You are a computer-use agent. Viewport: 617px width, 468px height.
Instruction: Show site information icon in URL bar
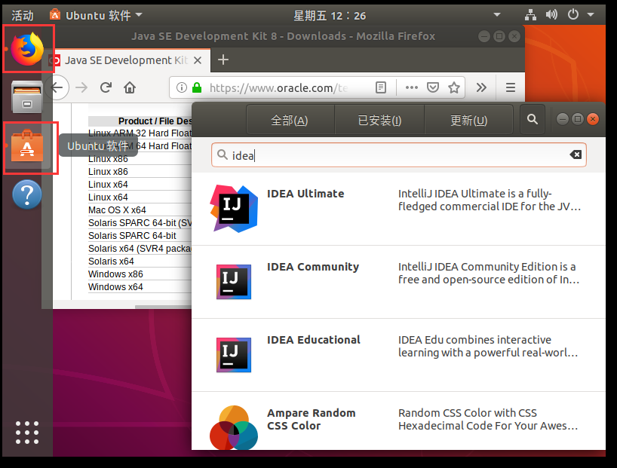[181, 87]
